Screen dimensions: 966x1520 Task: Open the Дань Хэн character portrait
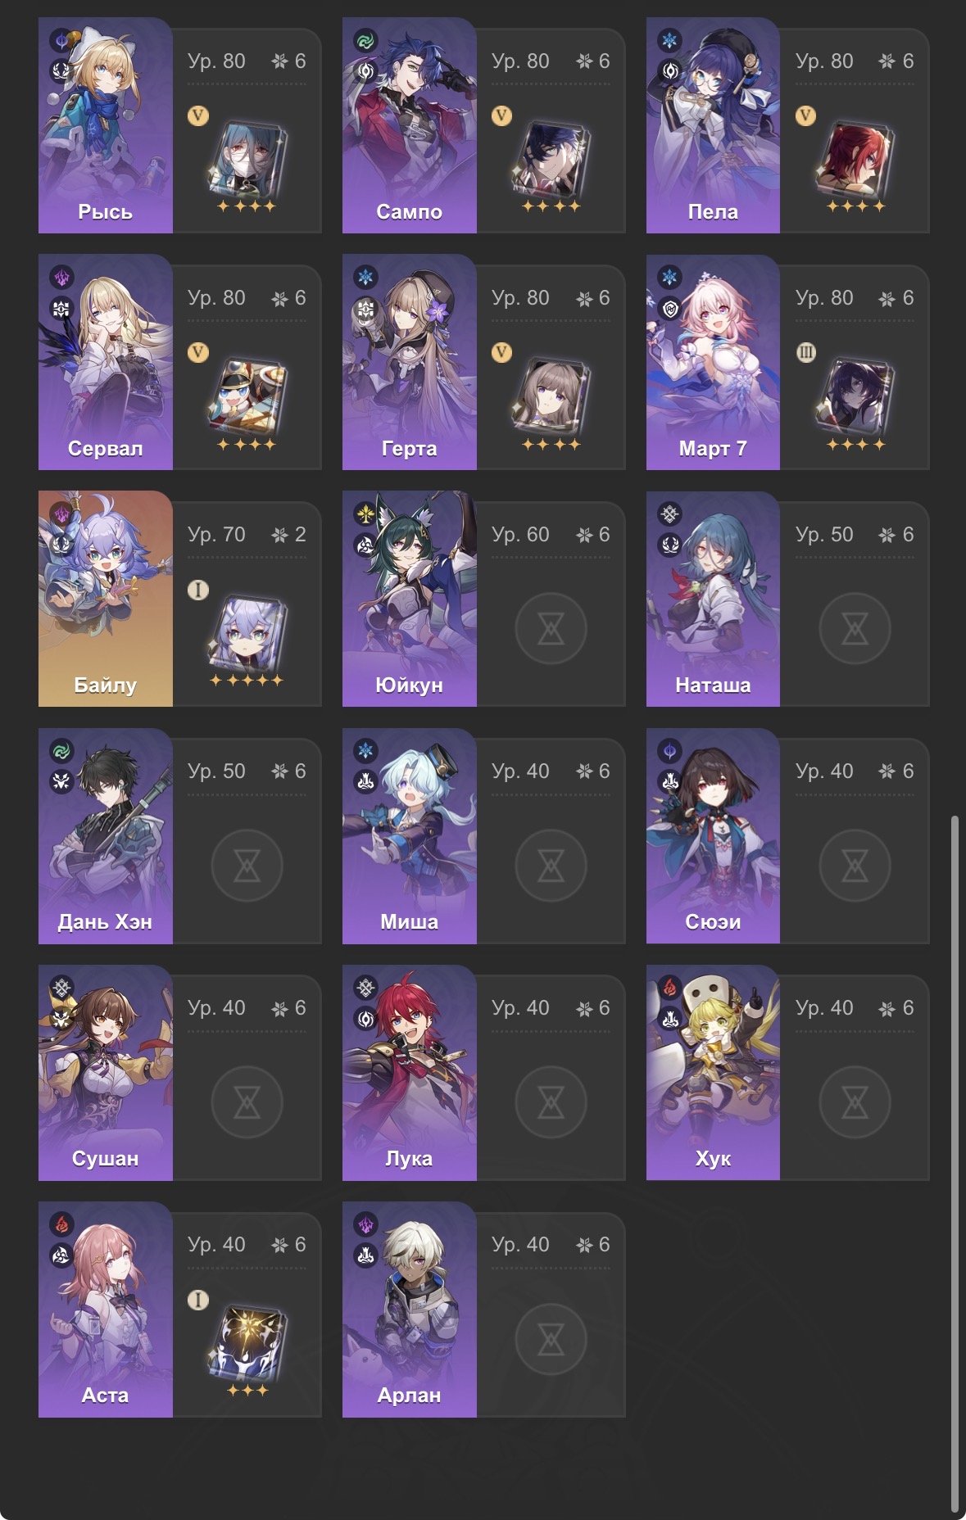pos(106,835)
